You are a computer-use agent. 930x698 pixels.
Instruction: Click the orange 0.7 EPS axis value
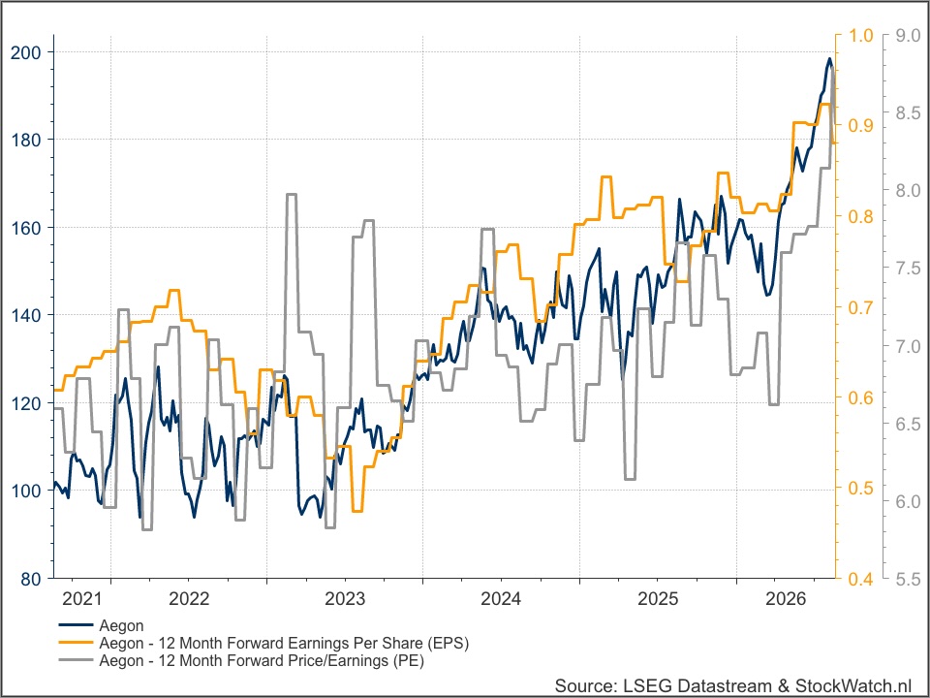click(x=860, y=307)
